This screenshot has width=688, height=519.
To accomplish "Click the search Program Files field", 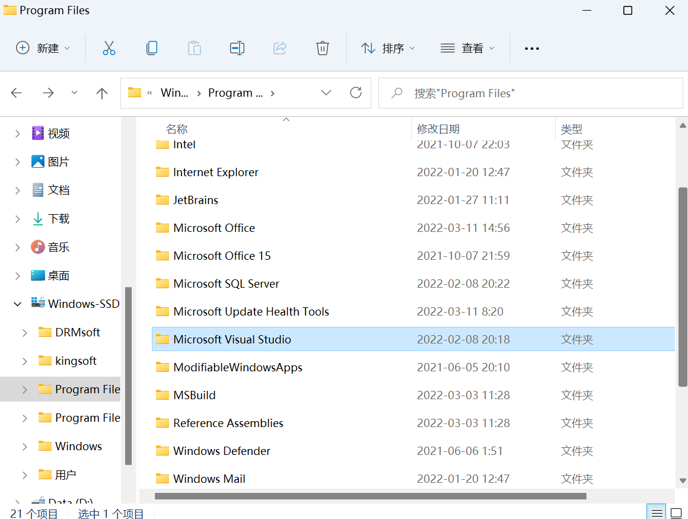I will [x=530, y=93].
